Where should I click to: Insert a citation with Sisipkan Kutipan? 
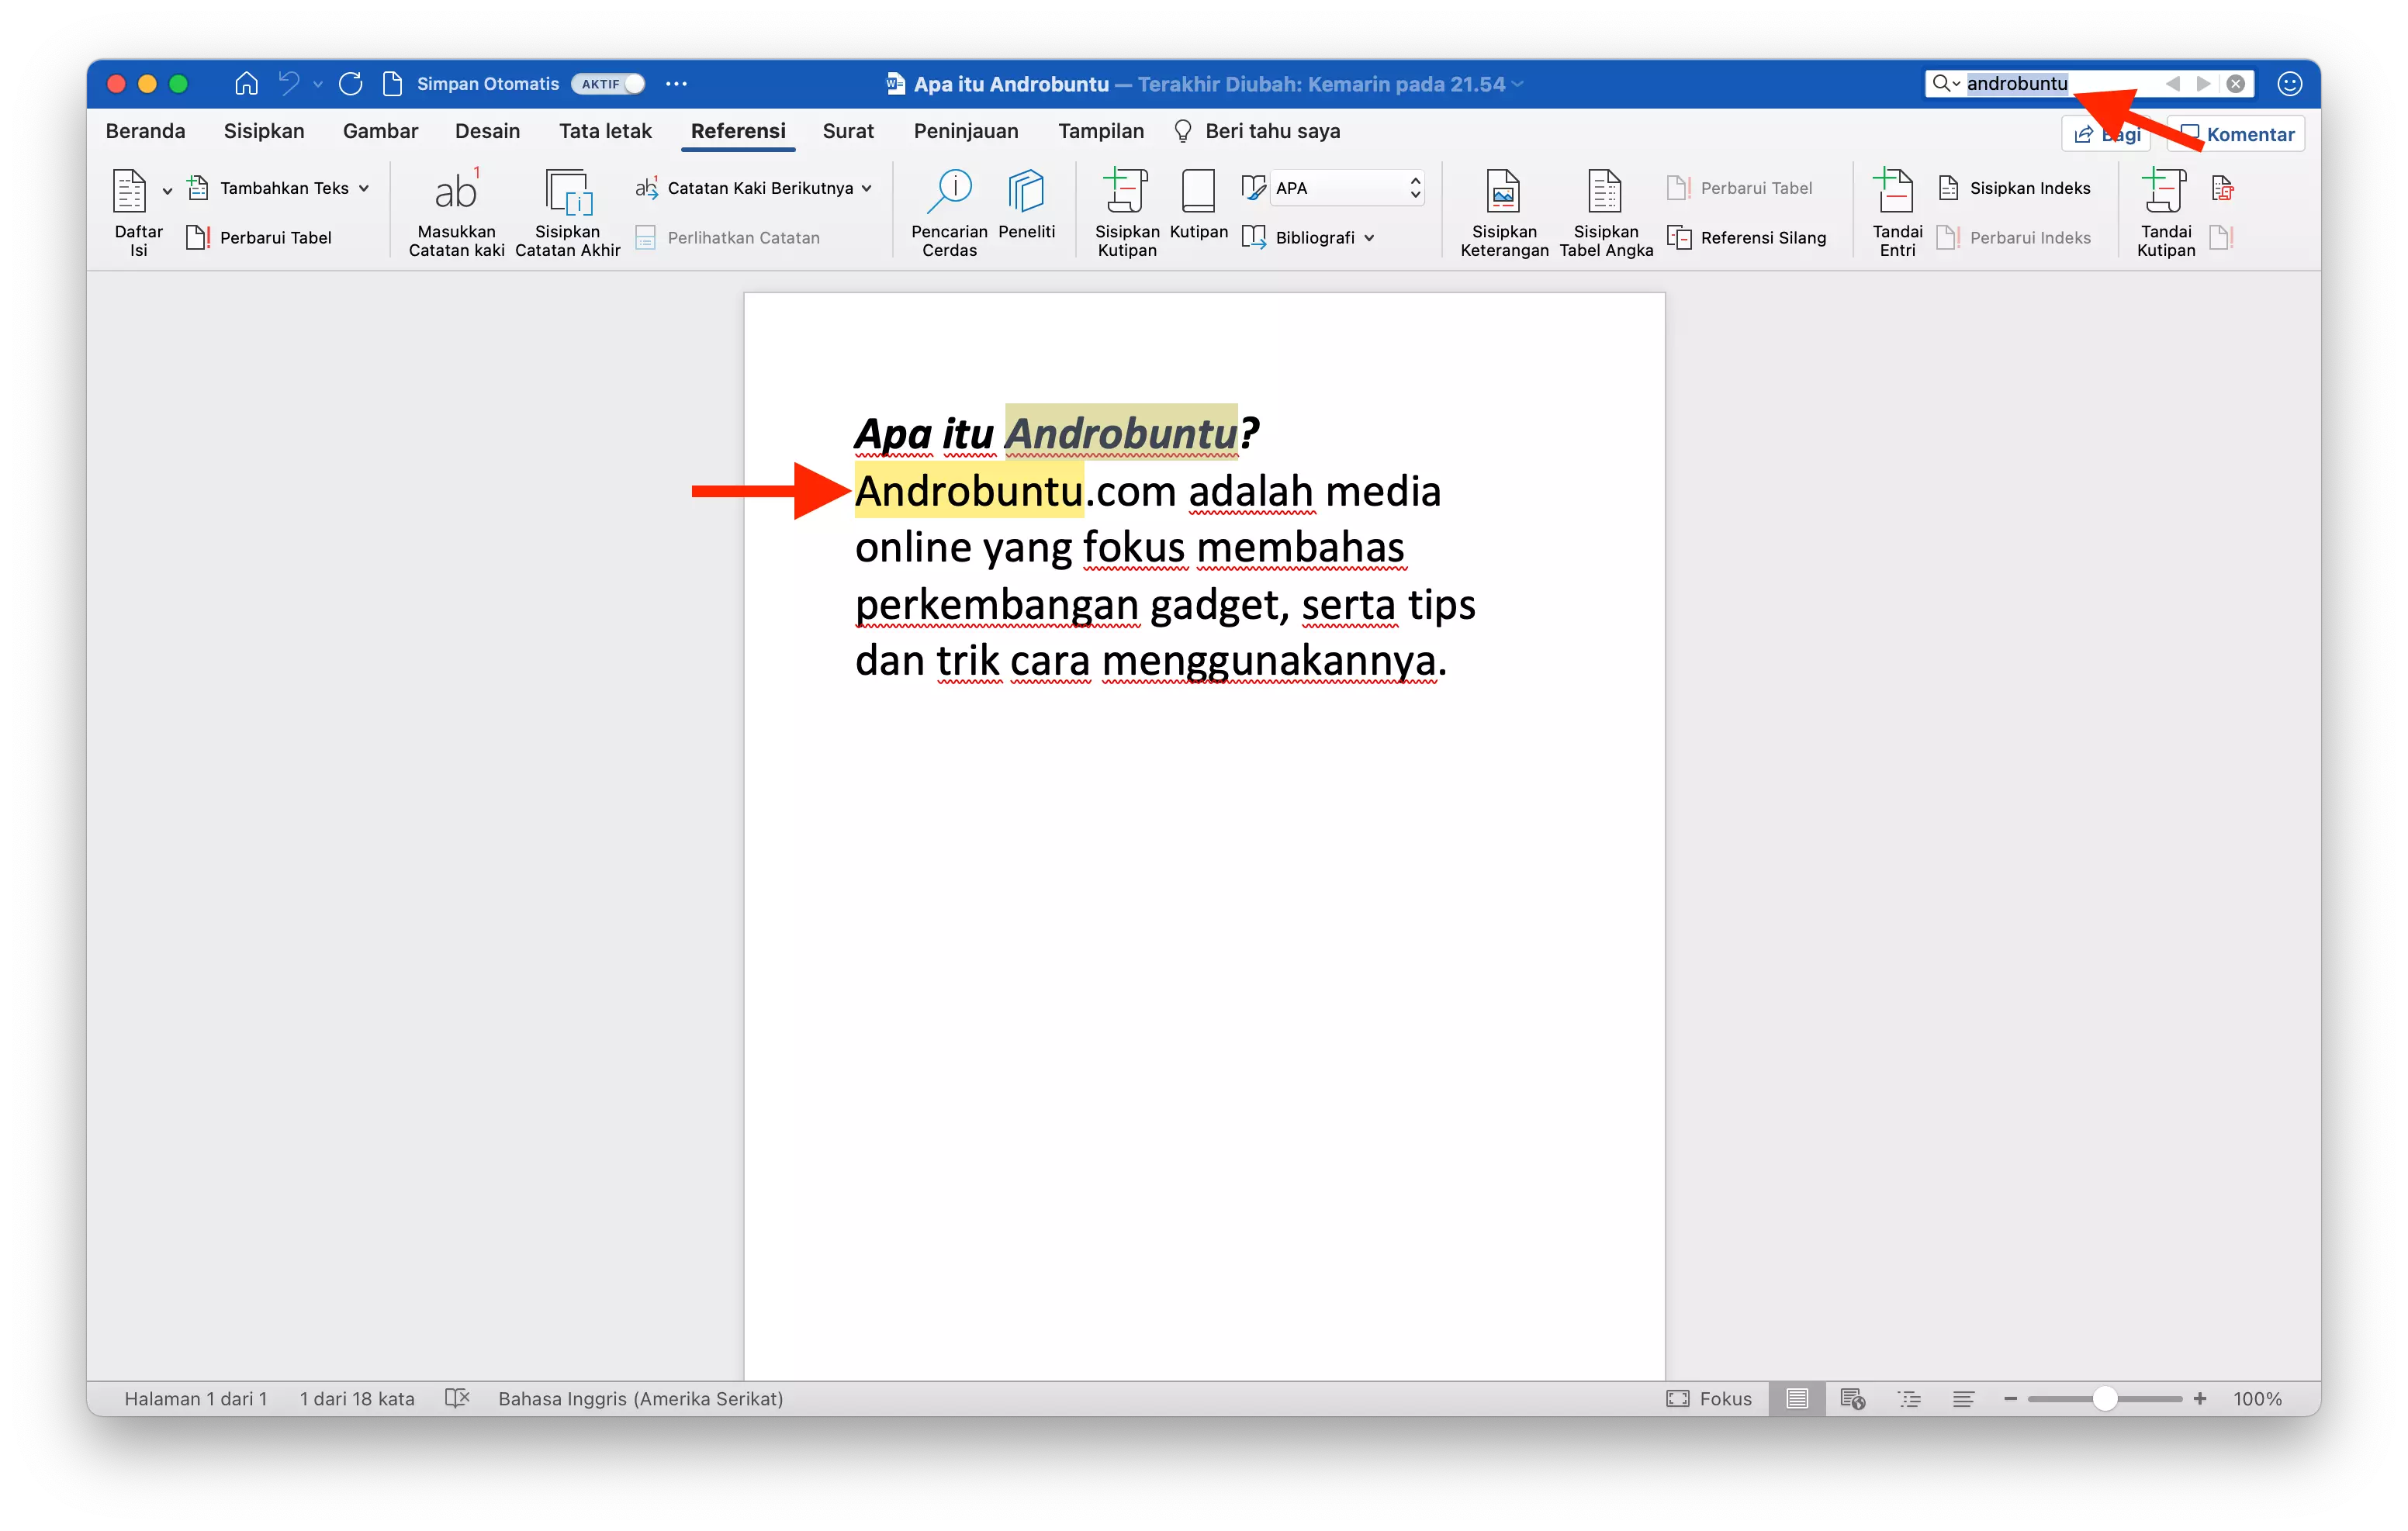coord(1126,210)
